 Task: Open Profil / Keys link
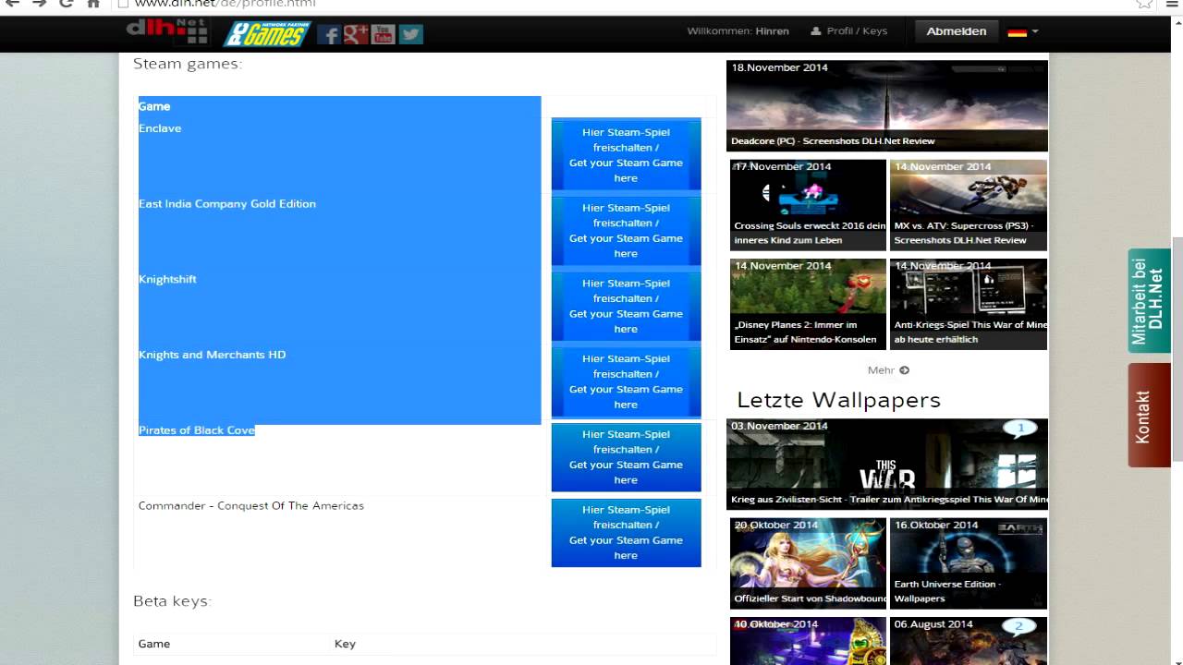[849, 31]
